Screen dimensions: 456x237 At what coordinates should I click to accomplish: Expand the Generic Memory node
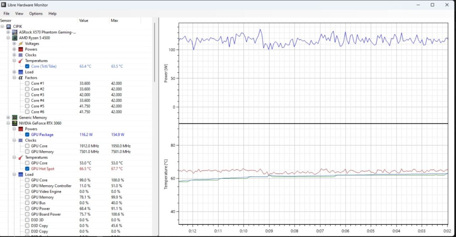pos(8,117)
